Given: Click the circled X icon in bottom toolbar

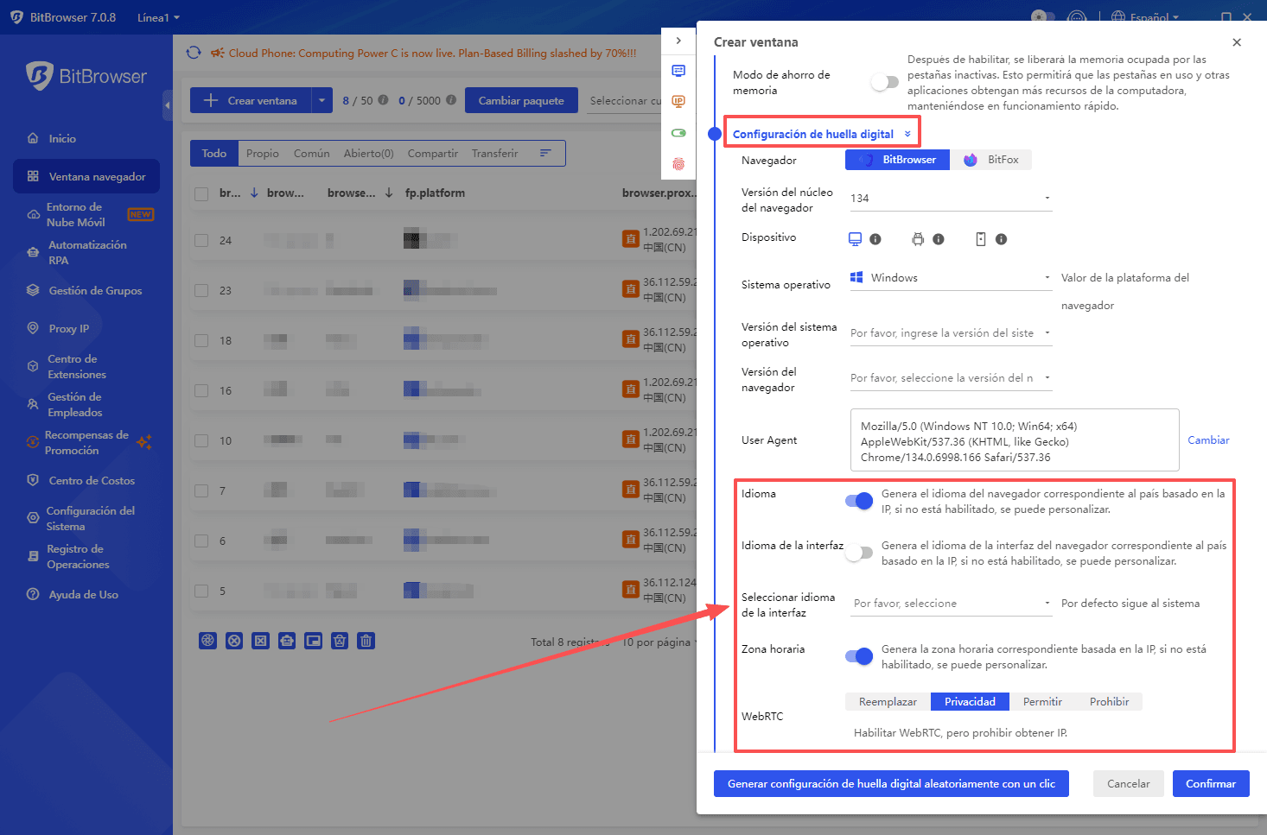Looking at the screenshot, I should pos(233,640).
